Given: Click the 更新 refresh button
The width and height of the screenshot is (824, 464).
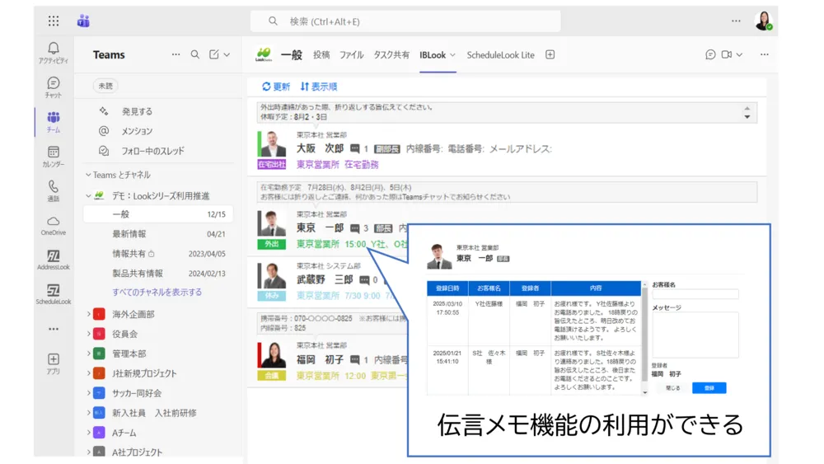Looking at the screenshot, I should click(x=276, y=87).
